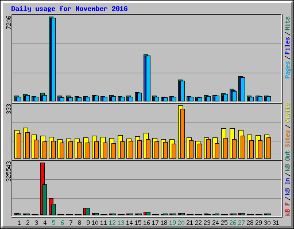Click the tall yellow visits bar for day 20
294x229 pixels.
coord(180,132)
